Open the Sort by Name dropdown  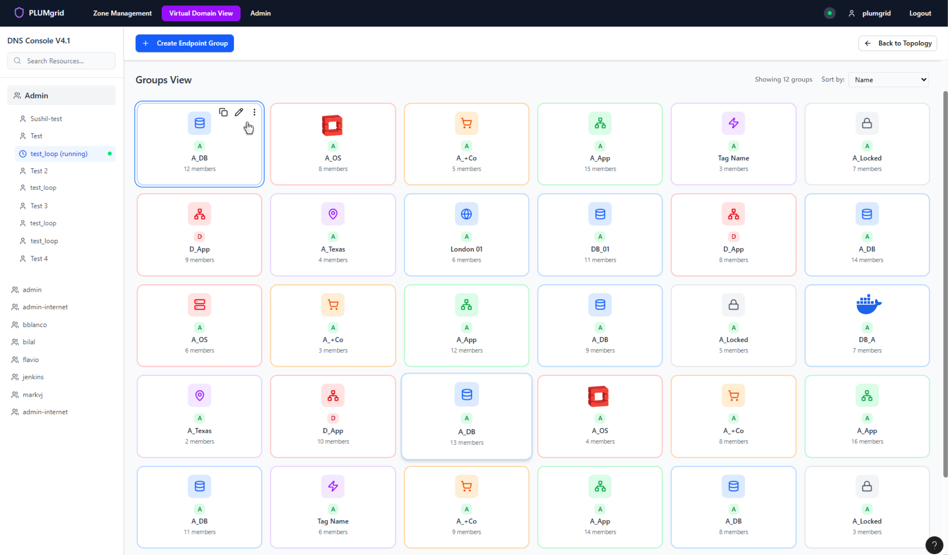coord(889,80)
